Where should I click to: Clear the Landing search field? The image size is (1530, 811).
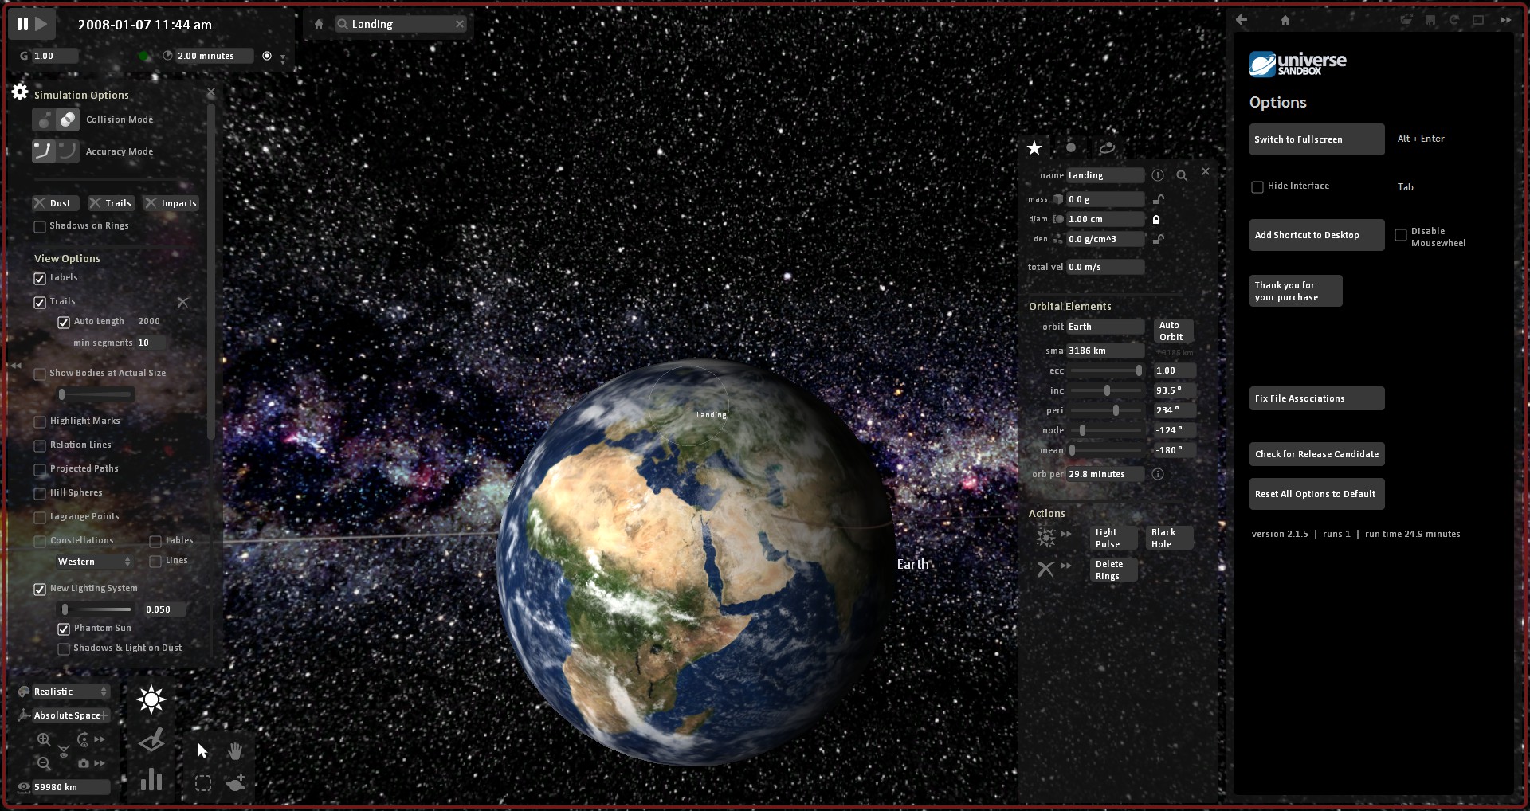[460, 24]
